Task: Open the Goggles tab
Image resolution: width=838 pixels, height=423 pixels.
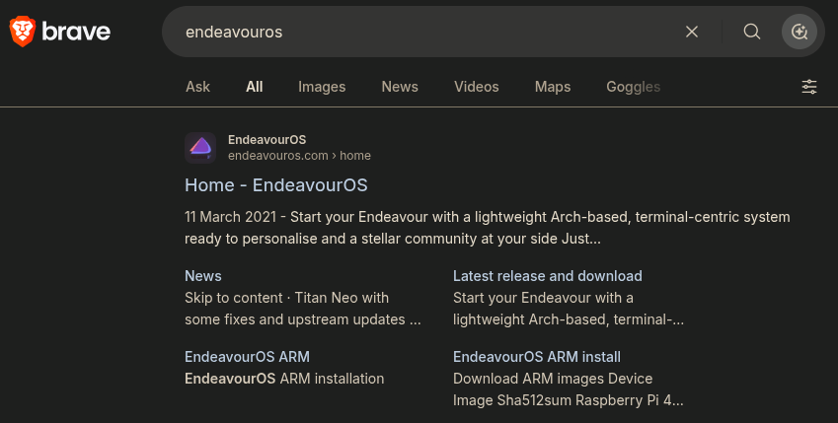Action: click(x=634, y=87)
